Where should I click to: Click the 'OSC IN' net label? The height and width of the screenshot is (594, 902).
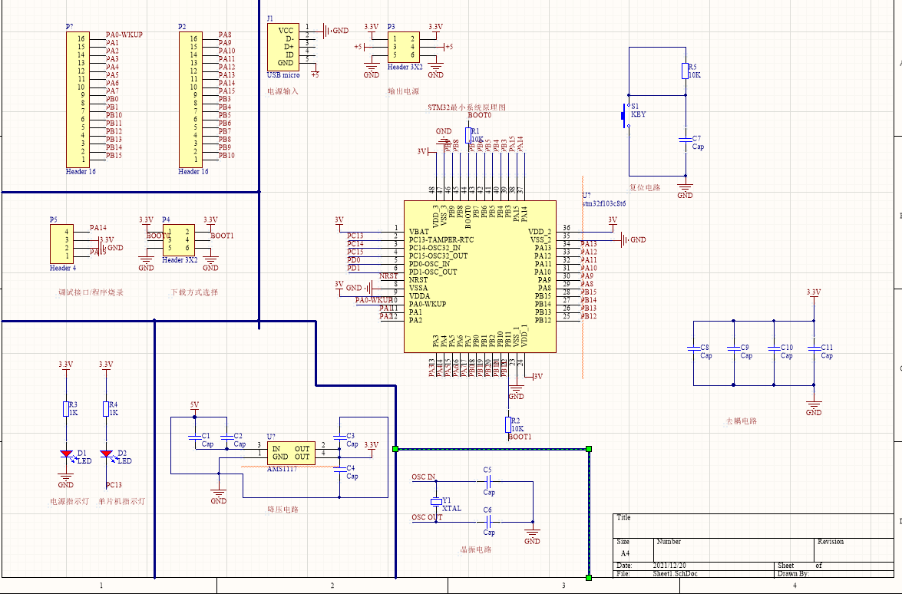coord(424,477)
